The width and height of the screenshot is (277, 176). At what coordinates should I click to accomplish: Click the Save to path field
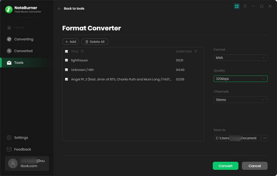[237, 138]
